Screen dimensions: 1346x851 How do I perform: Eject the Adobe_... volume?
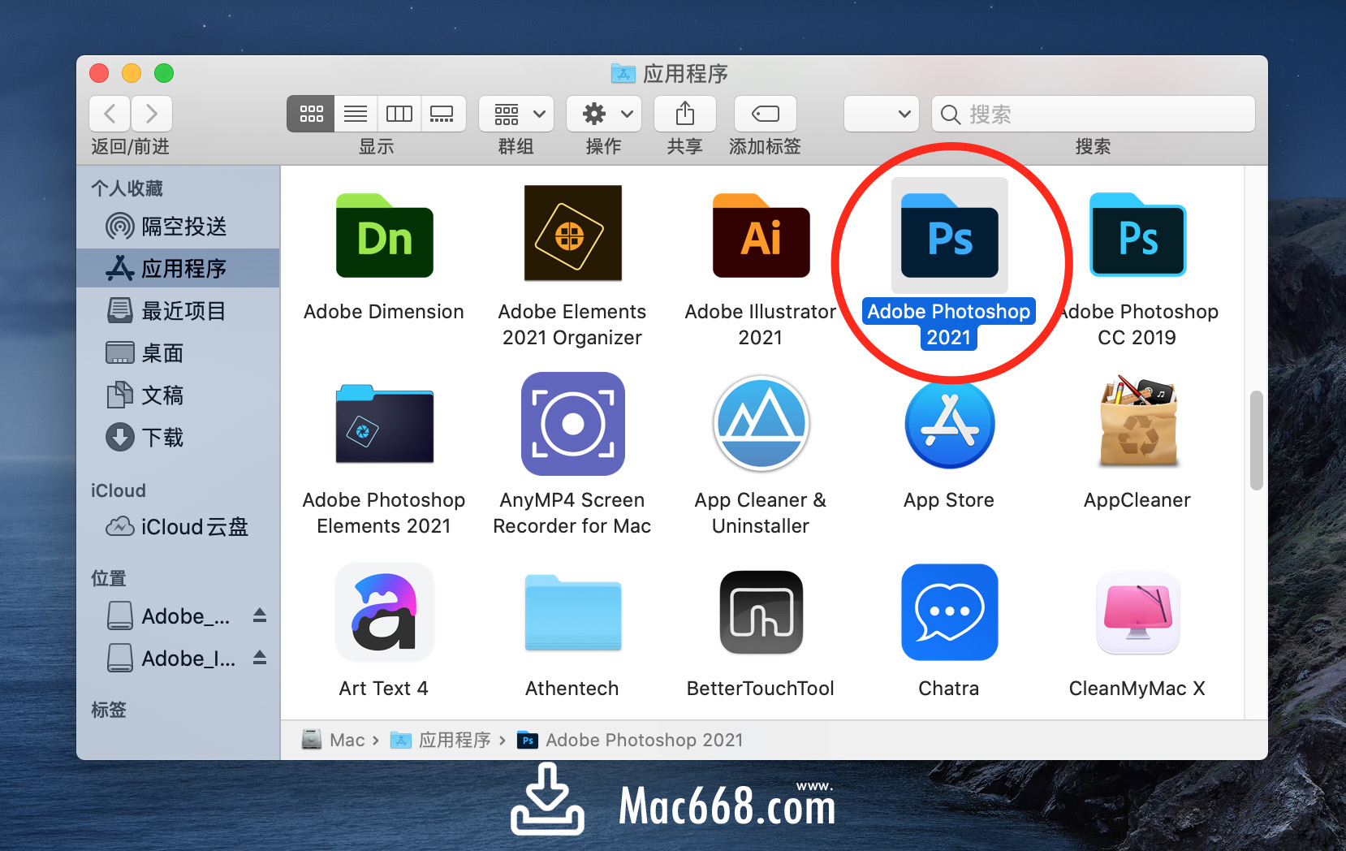tap(260, 616)
